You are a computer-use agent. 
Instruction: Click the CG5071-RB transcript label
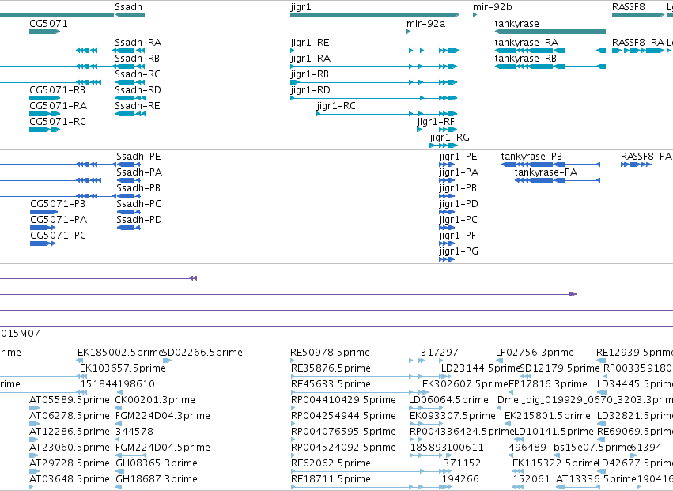tap(57, 90)
